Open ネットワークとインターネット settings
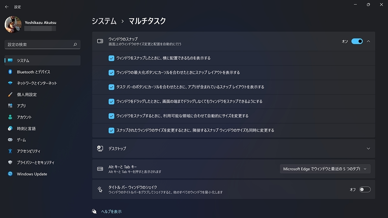The height and width of the screenshot is (218, 388). tap(42, 83)
